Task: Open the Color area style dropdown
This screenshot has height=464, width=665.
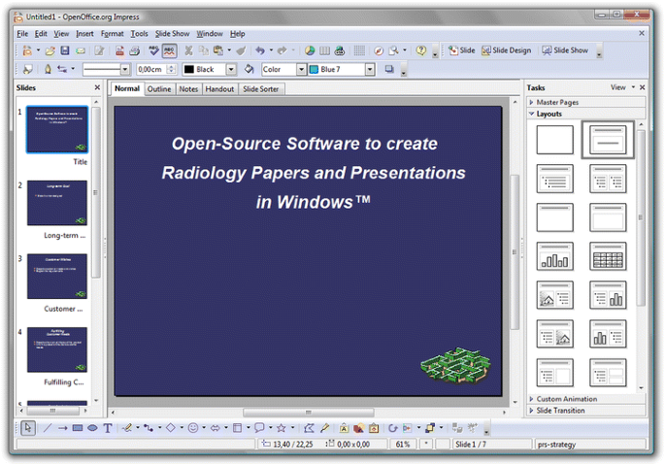Action: tap(301, 69)
